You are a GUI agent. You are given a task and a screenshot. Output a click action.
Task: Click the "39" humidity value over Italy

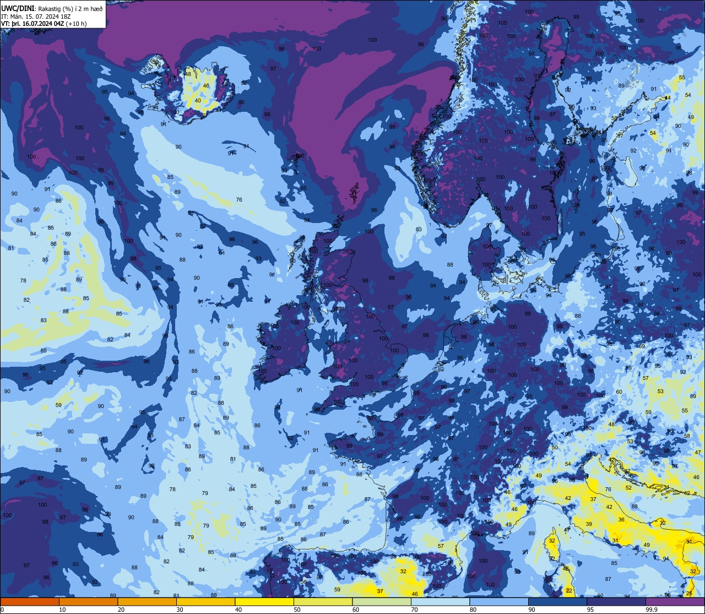coord(589,524)
